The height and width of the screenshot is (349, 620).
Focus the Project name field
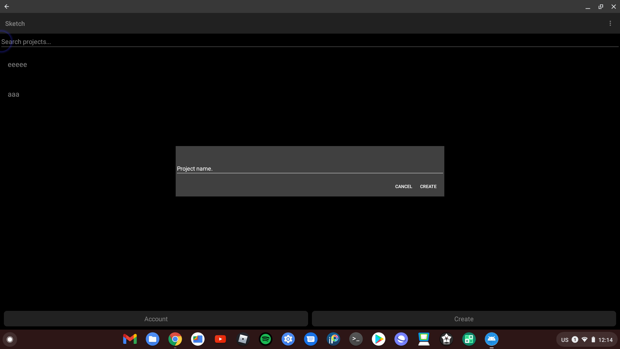[x=309, y=168]
